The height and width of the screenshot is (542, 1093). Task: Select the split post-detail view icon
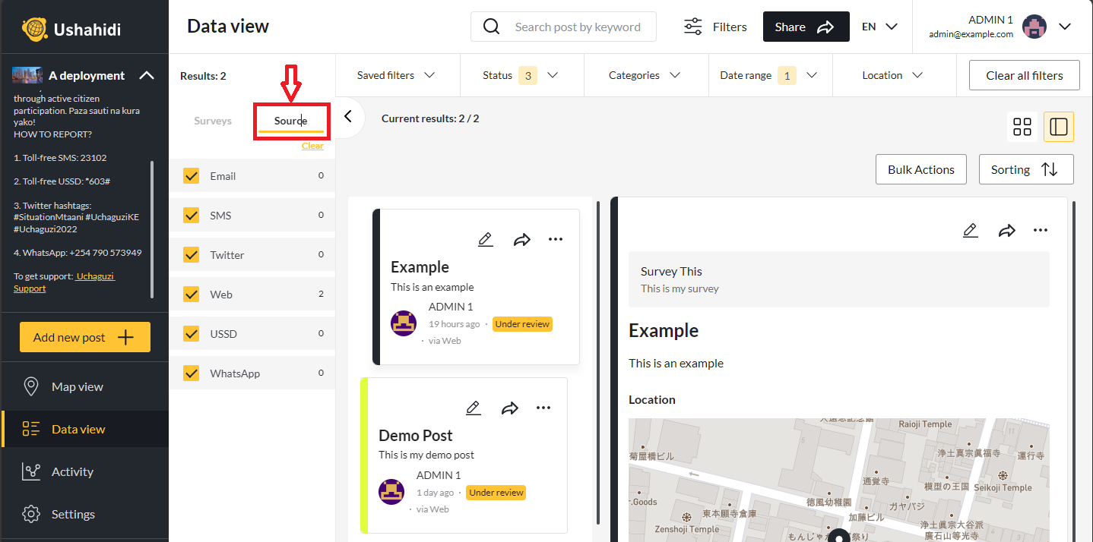click(1058, 127)
